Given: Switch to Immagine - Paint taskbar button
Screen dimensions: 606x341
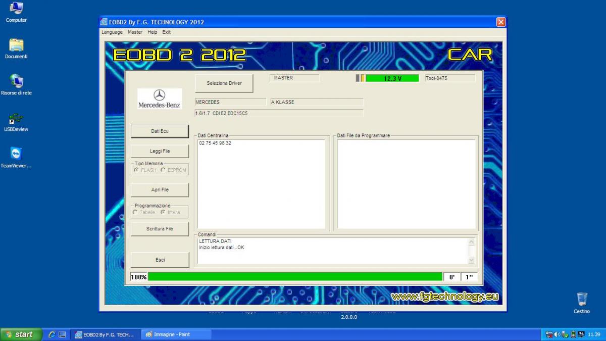Looking at the screenshot, I should 176,334.
